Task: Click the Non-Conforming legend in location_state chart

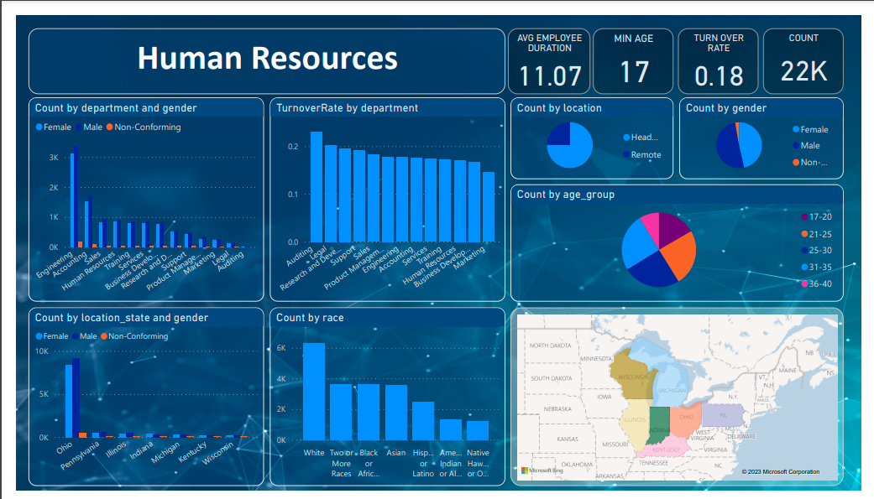Action: point(134,335)
